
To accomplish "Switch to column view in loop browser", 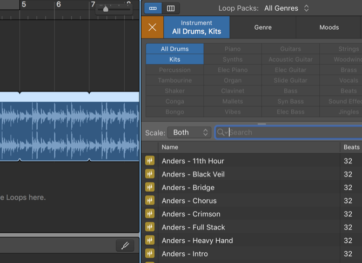I will click(x=171, y=8).
